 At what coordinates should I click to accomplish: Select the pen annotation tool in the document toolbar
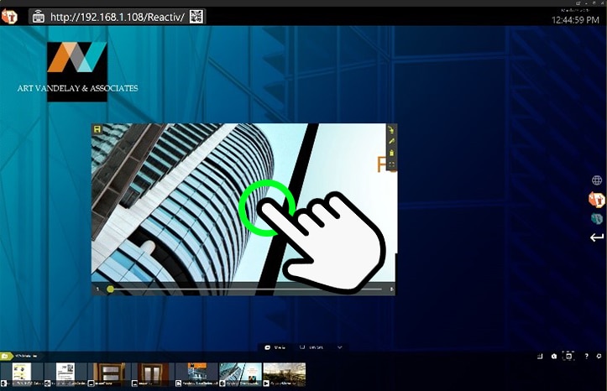pyautogui.click(x=391, y=142)
